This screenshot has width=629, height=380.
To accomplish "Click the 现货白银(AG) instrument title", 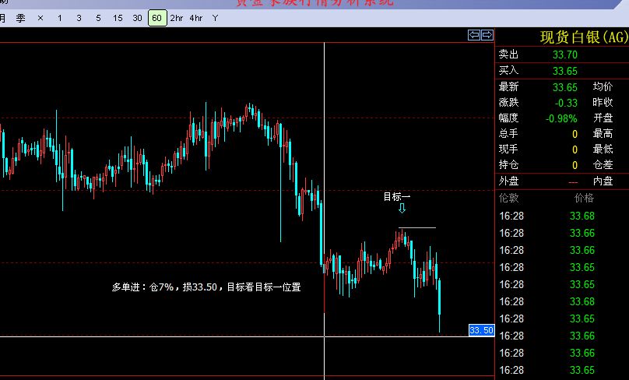I will click(584, 37).
